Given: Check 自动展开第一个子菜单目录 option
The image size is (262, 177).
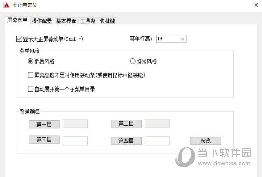Looking at the screenshot, I should [x=30, y=89].
